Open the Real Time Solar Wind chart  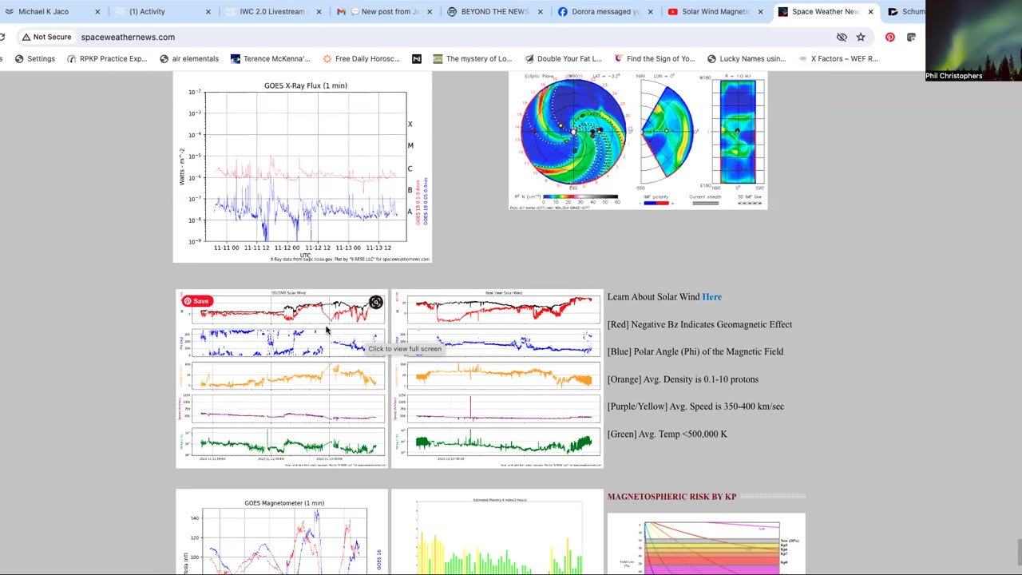tap(497, 379)
